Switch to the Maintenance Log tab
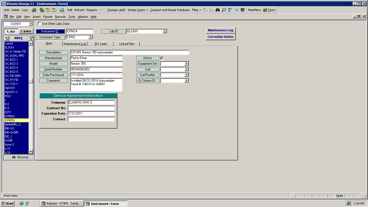368x207 pixels. (75, 44)
